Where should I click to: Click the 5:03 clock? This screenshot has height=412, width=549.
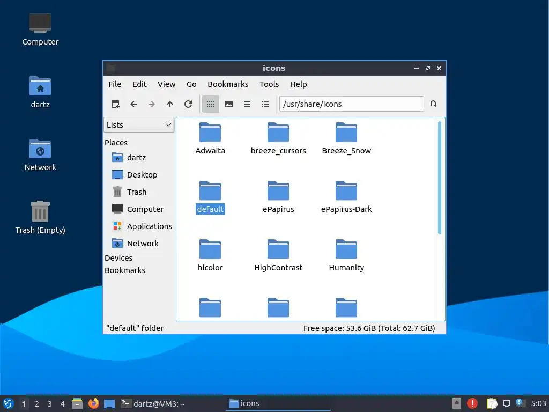538,403
